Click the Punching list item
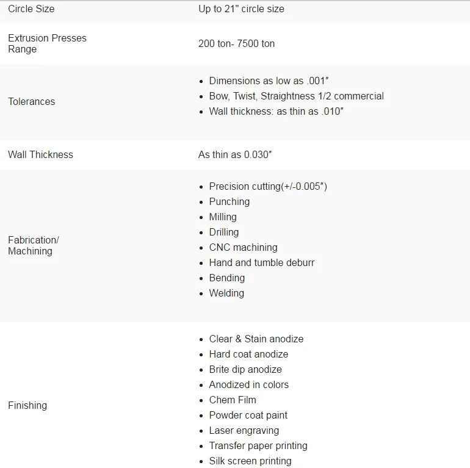Screen dimensions: 470x468 229,201
